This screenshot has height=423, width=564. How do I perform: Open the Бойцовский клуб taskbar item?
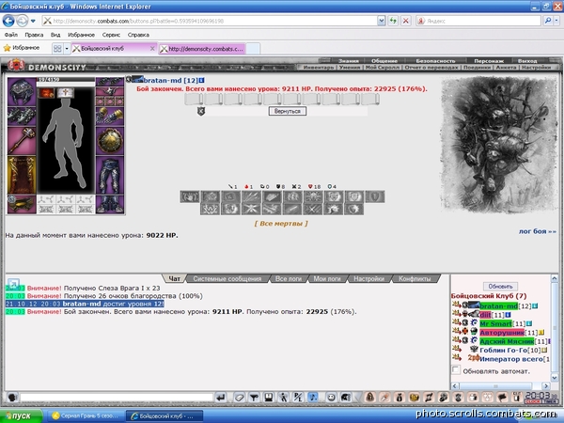tap(164, 416)
